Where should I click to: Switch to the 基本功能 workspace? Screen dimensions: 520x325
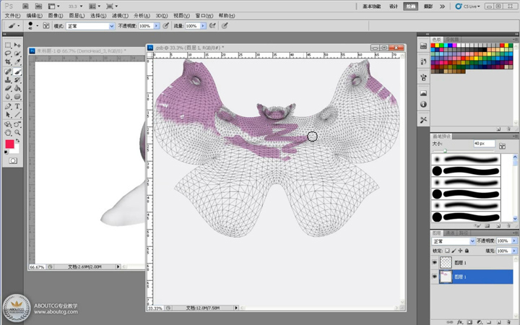pyautogui.click(x=372, y=6)
